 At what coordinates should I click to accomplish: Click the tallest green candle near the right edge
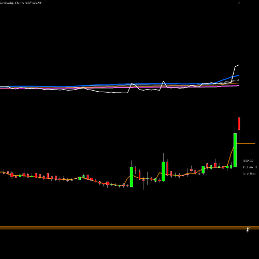click(235, 150)
